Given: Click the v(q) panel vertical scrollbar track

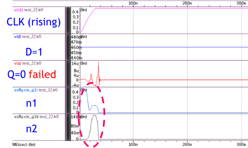Looking at the screenshot, I should [x=68, y=74].
